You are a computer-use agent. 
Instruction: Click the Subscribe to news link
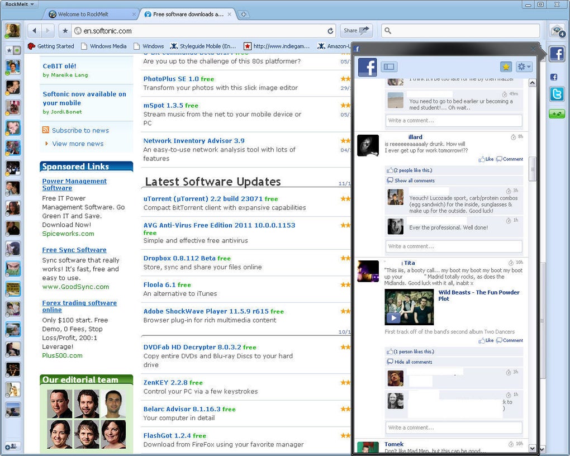(x=80, y=130)
